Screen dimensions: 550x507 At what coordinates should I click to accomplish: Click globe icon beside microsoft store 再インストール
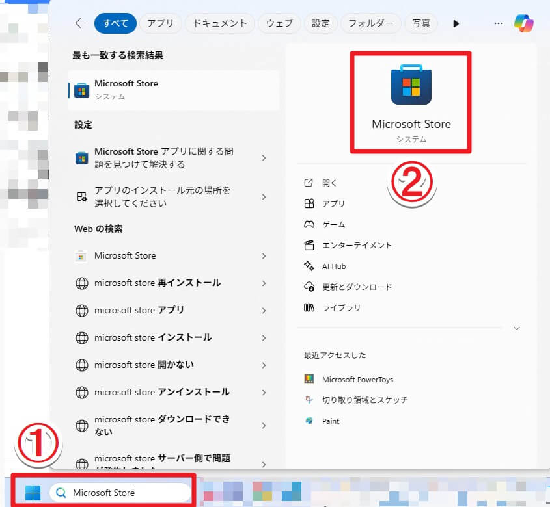click(x=82, y=283)
